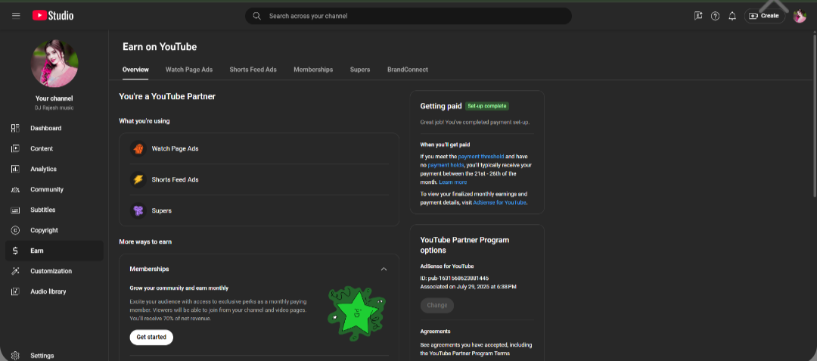Click the DJ Rajesh music channel name

click(54, 107)
